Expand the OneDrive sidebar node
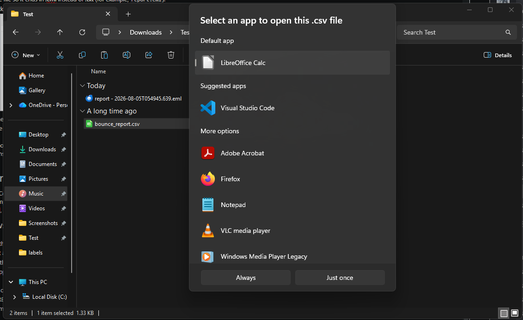 pos(11,105)
